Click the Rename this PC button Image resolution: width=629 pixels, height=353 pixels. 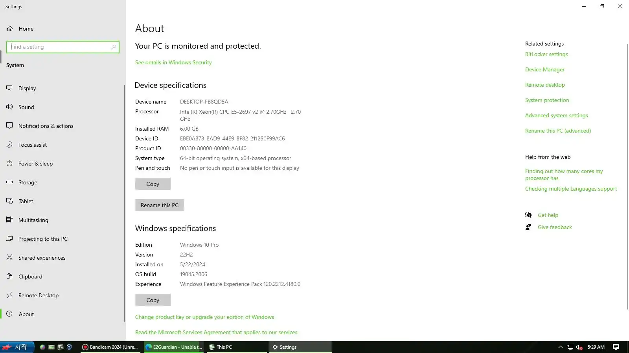[x=160, y=205]
